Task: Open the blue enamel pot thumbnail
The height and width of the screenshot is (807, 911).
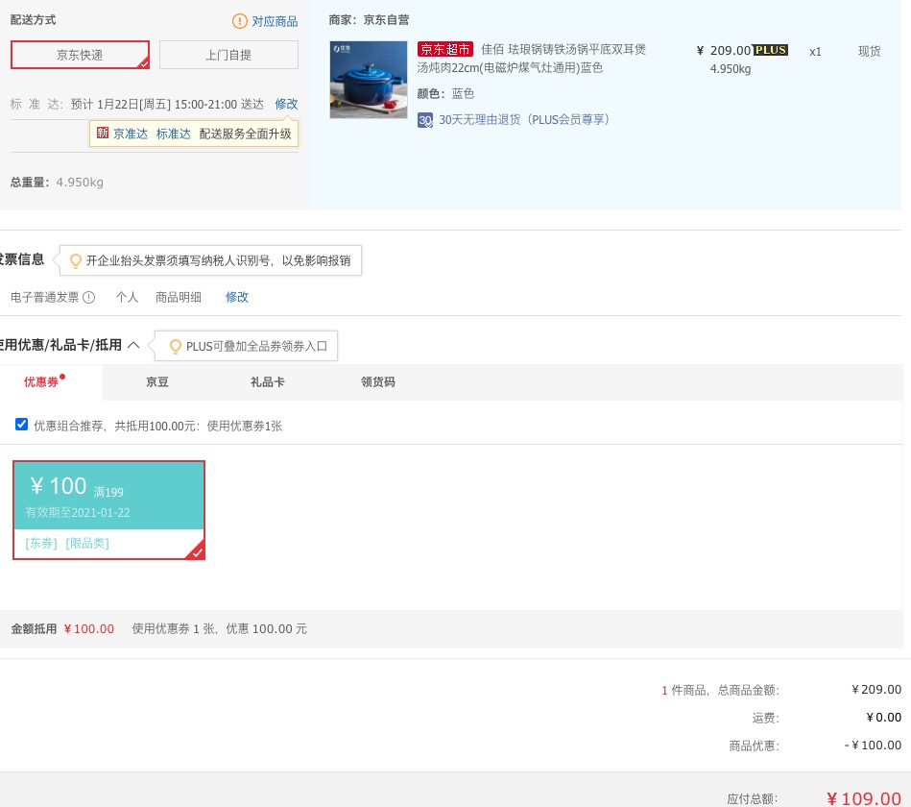Action: [369, 80]
